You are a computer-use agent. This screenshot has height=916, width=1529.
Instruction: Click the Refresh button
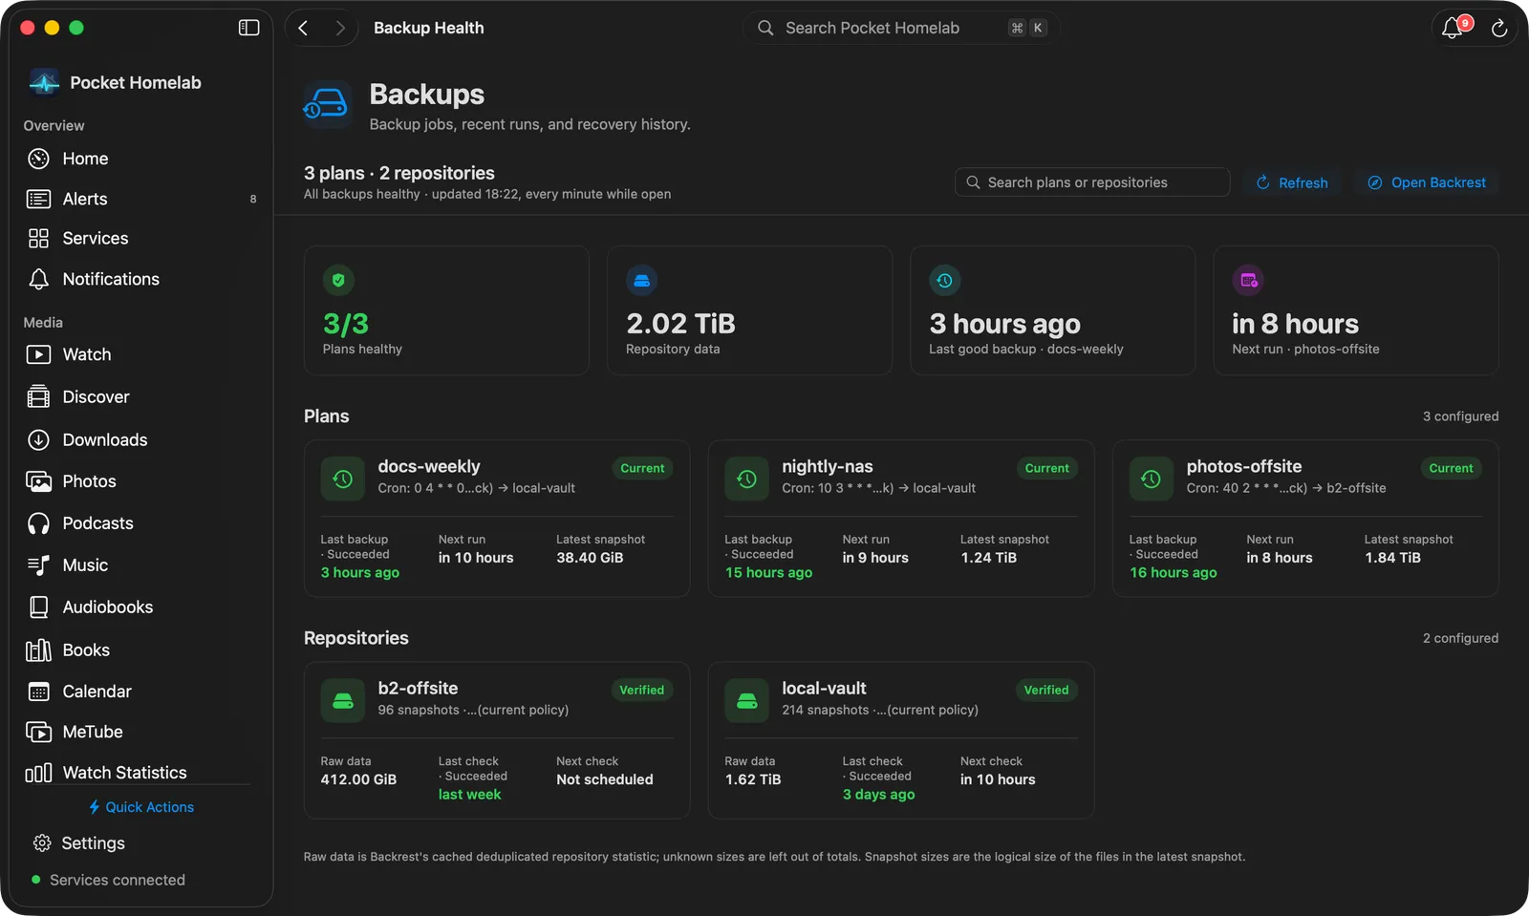tap(1292, 182)
